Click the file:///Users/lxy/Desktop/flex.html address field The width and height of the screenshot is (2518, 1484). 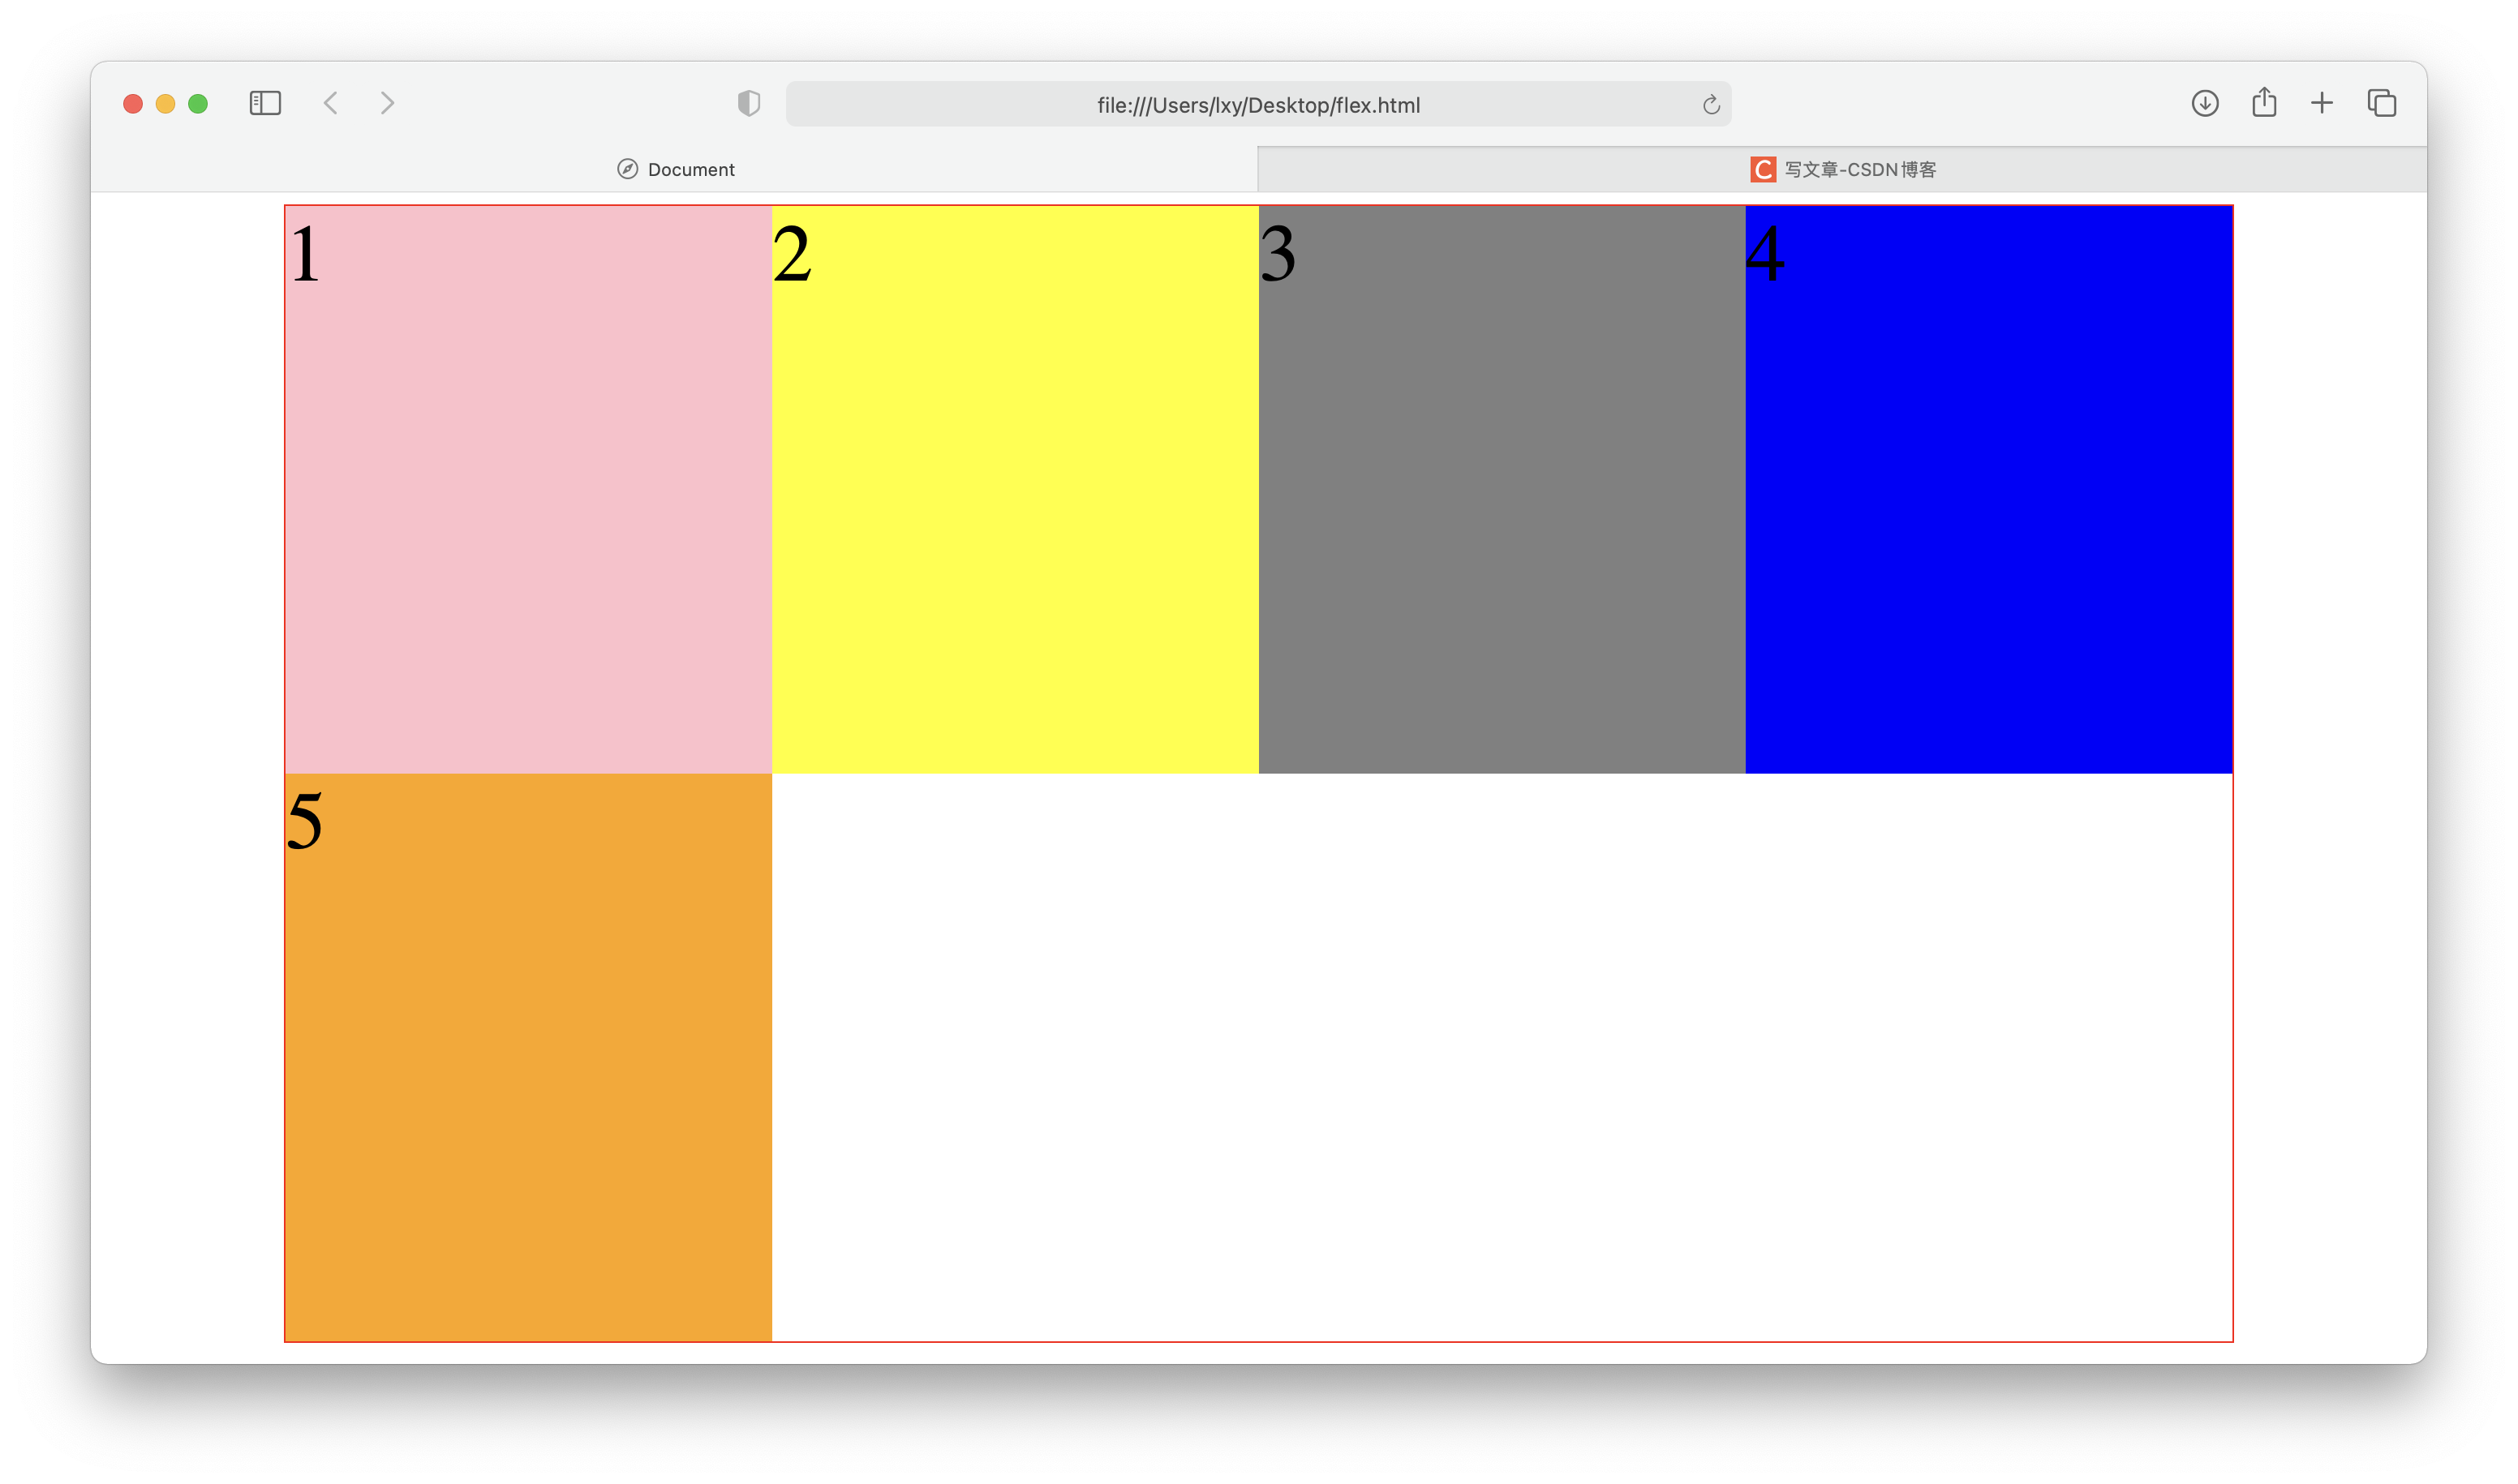[x=1258, y=104]
